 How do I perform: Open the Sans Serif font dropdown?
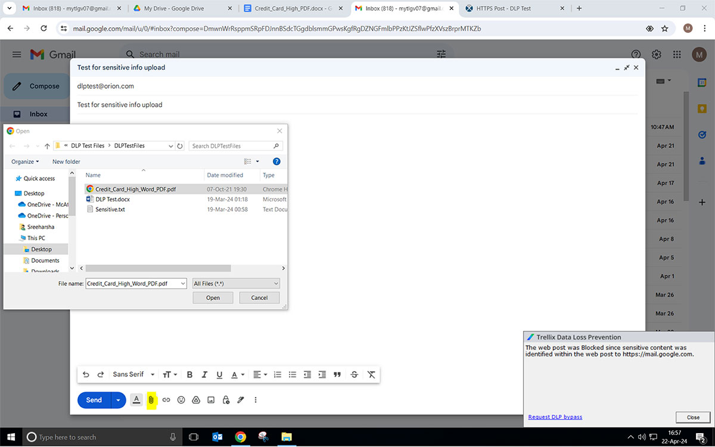point(133,374)
